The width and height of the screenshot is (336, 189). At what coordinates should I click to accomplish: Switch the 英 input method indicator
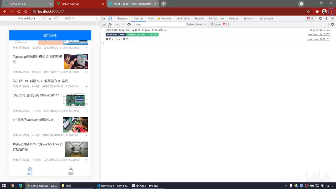[323, 186]
